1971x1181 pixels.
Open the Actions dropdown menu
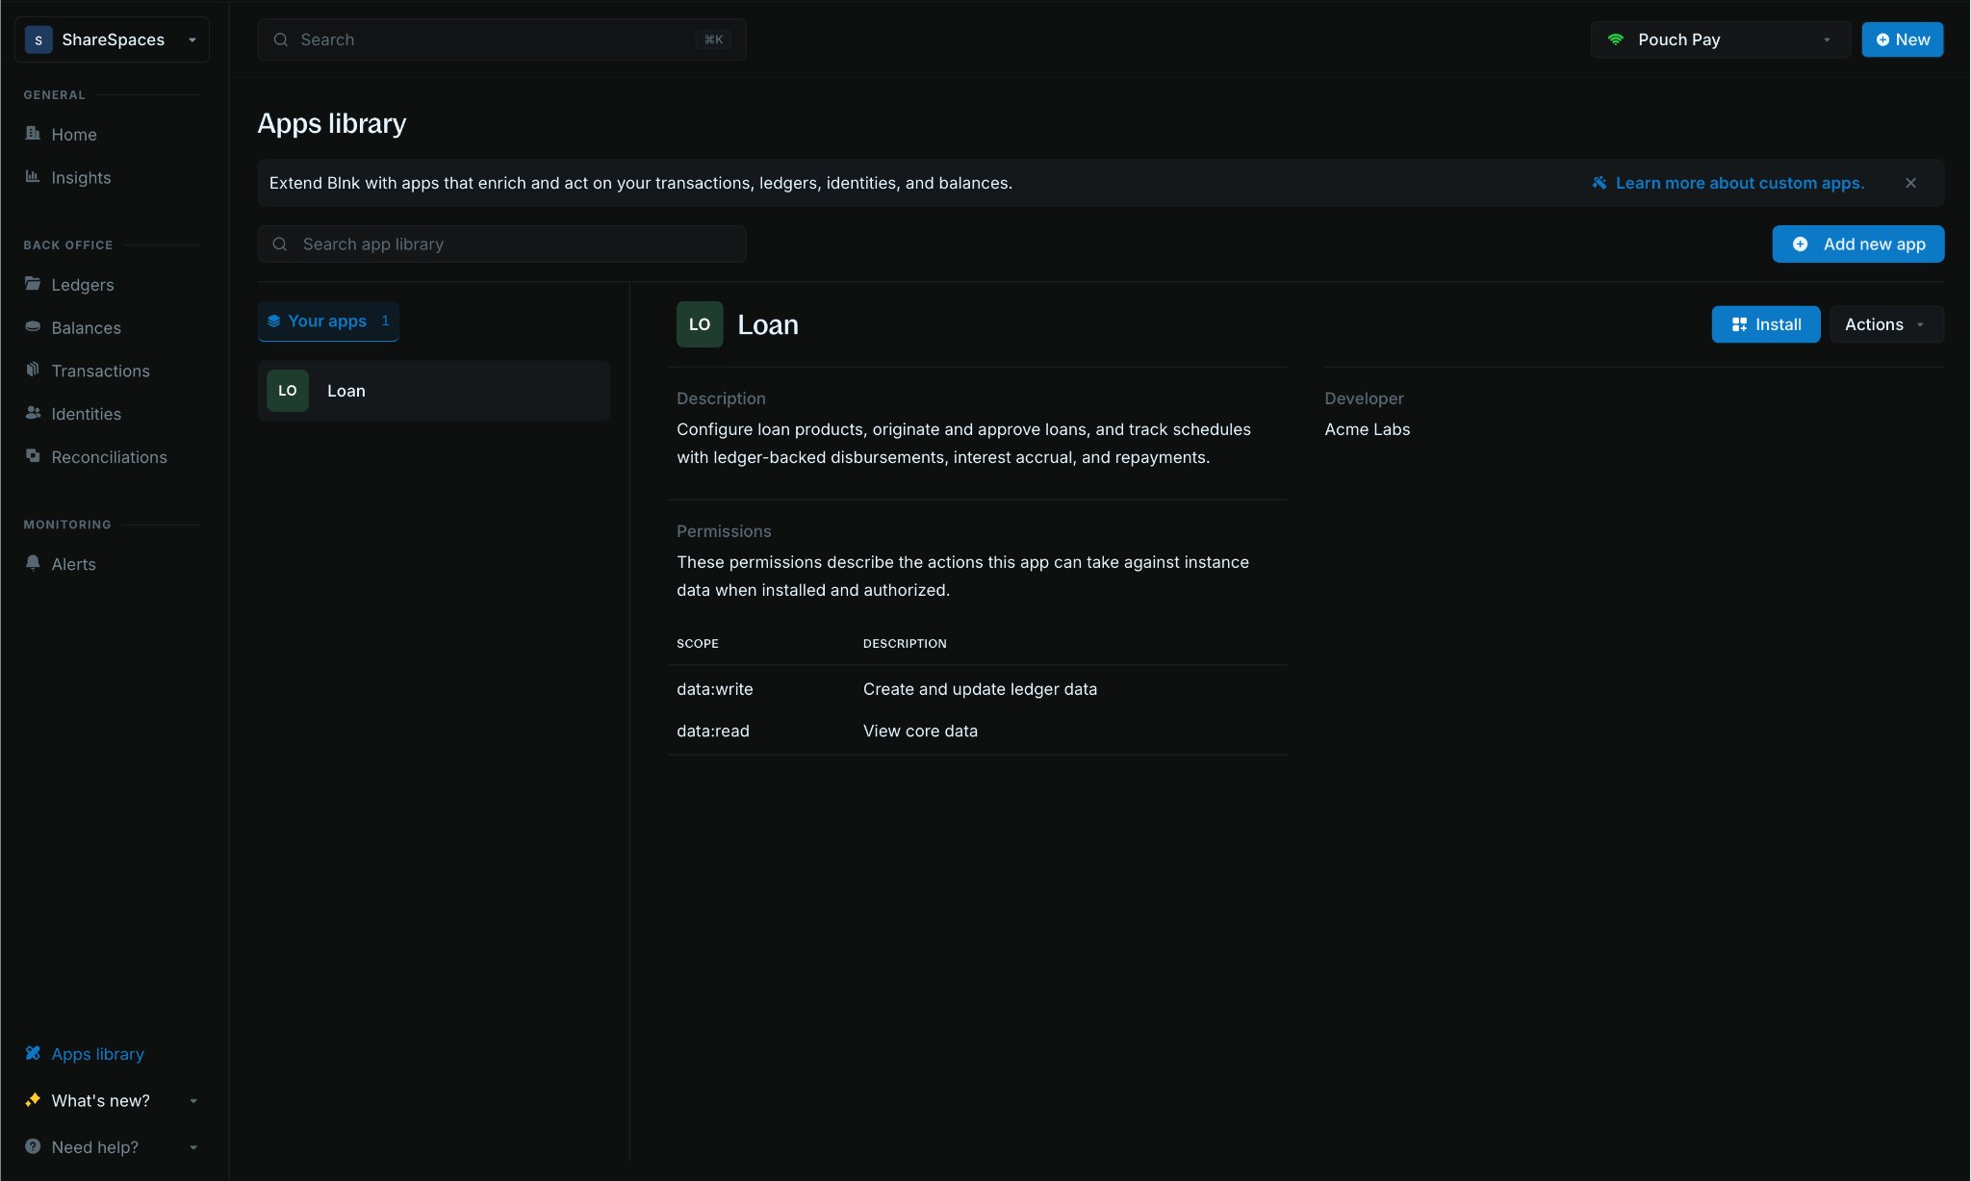point(1886,324)
